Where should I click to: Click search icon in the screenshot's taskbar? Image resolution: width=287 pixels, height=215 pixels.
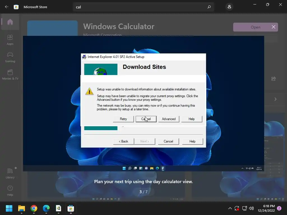coord(129,168)
